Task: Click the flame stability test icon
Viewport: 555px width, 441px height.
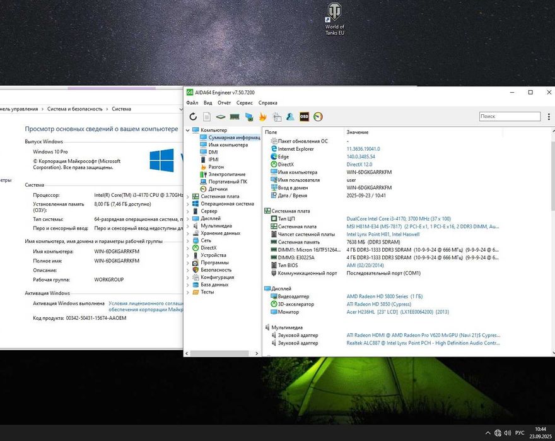Action: pos(262,117)
